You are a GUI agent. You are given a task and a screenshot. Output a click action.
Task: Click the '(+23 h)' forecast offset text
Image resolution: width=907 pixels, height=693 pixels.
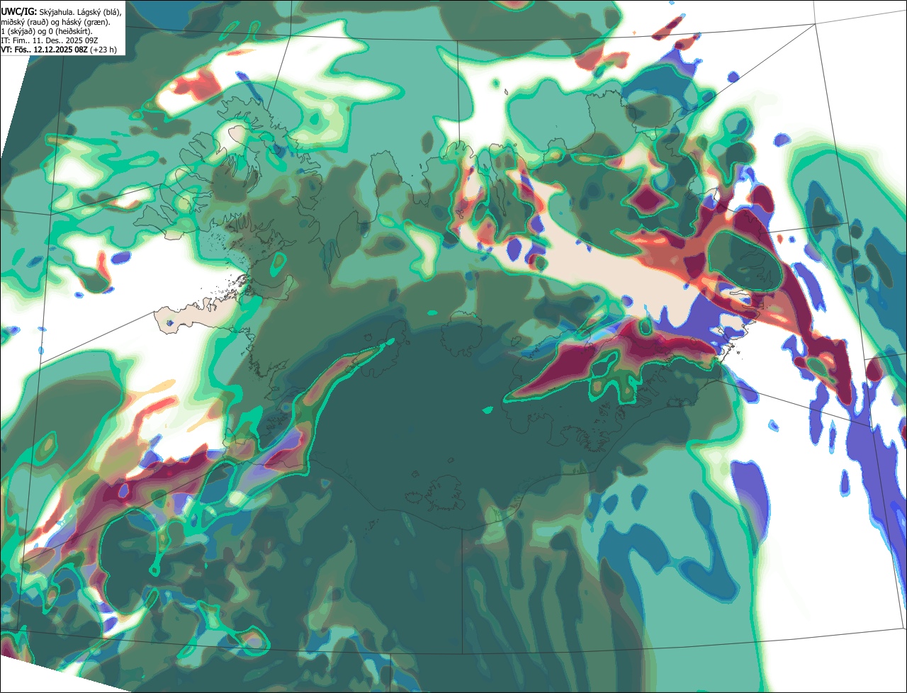pyautogui.click(x=104, y=50)
